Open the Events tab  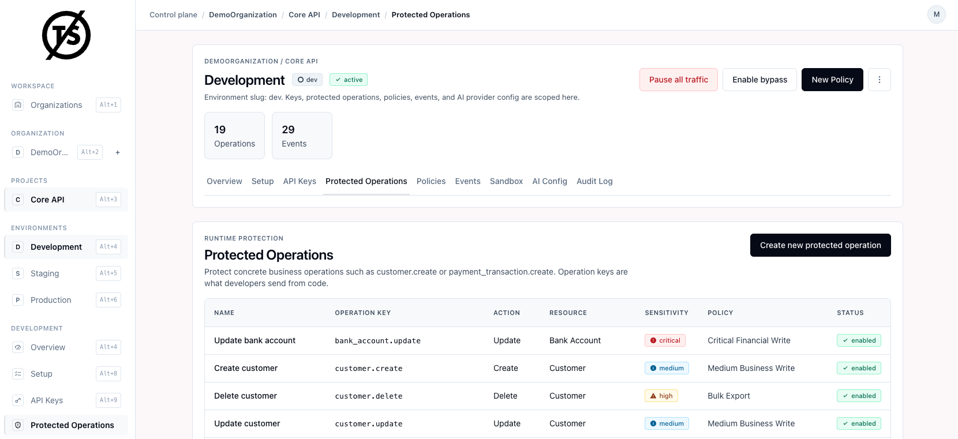point(467,181)
